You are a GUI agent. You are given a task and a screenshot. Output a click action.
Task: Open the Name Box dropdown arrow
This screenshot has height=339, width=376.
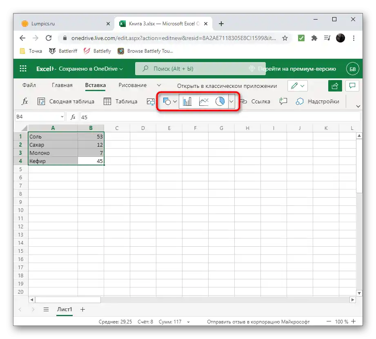(62, 116)
